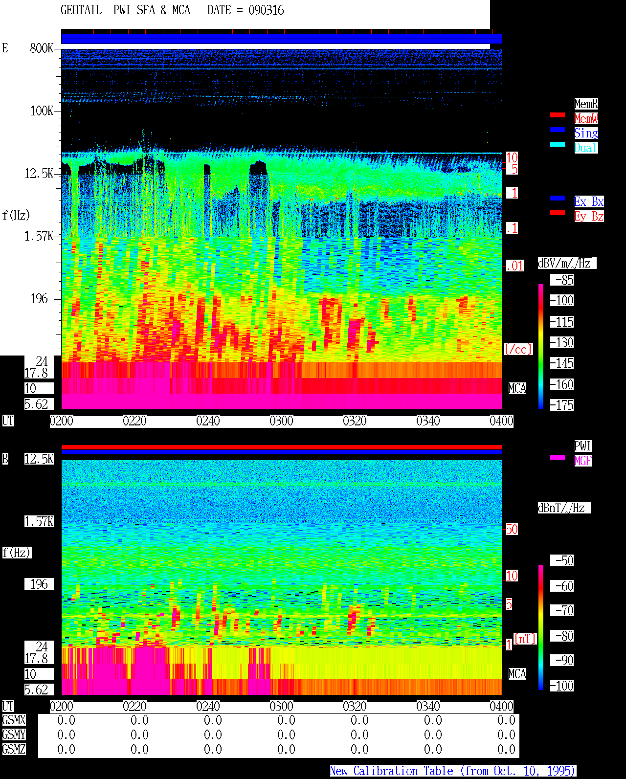Click the PWI label above MGF
626x779 pixels.
[583, 446]
